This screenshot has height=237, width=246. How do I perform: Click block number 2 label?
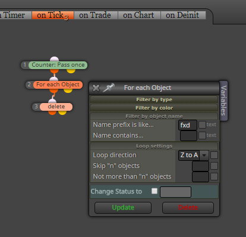pyautogui.click(x=29, y=85)
